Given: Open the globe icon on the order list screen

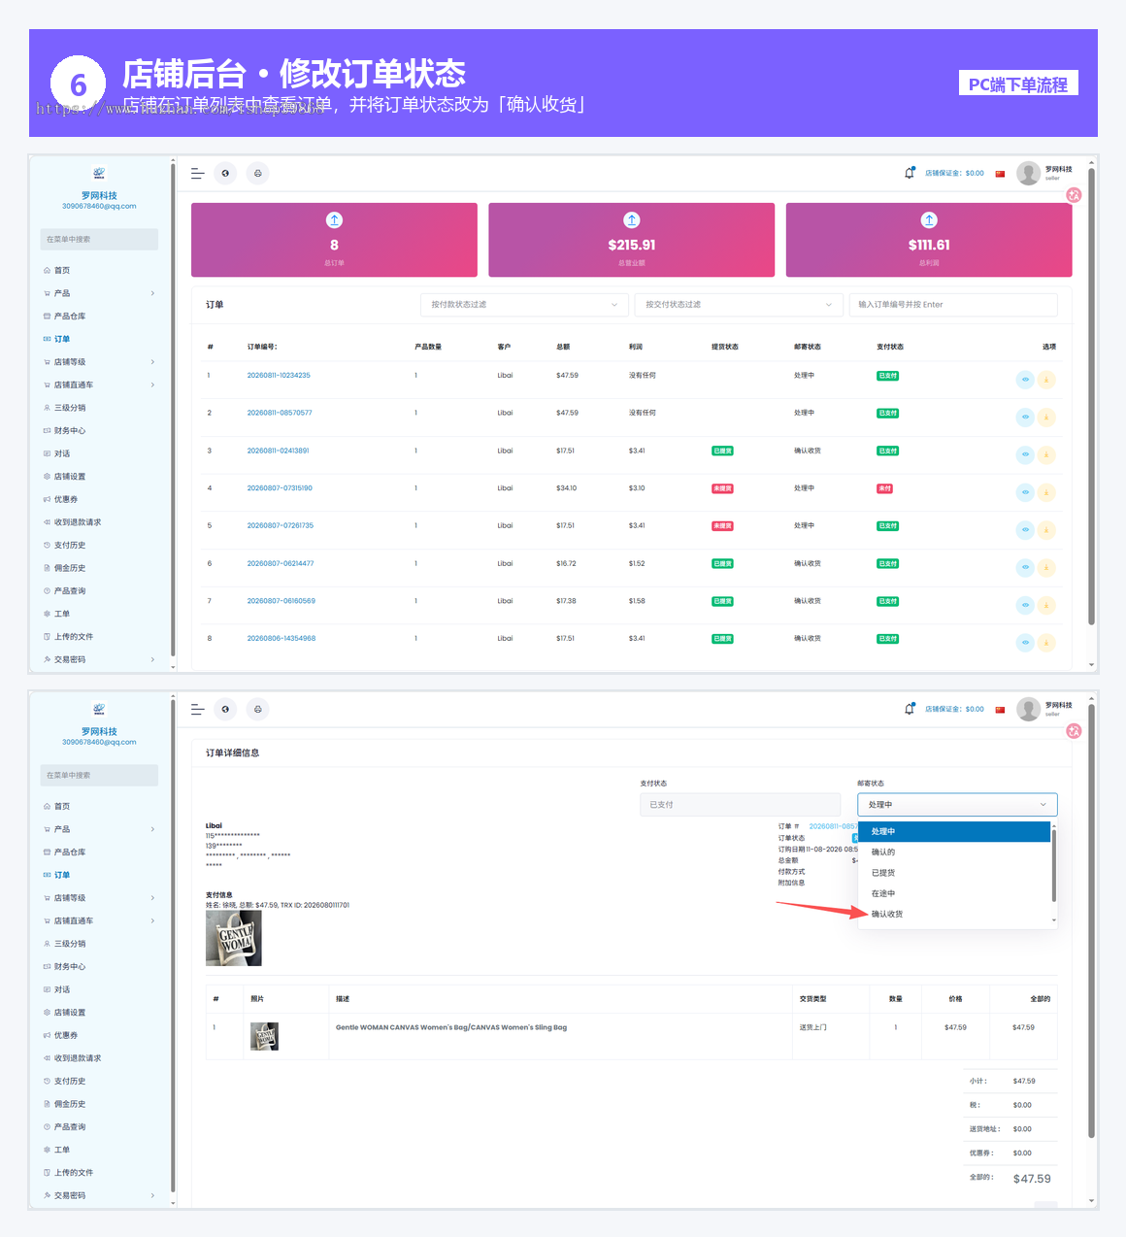Looking at the screenshot, I should coord(225,174).
